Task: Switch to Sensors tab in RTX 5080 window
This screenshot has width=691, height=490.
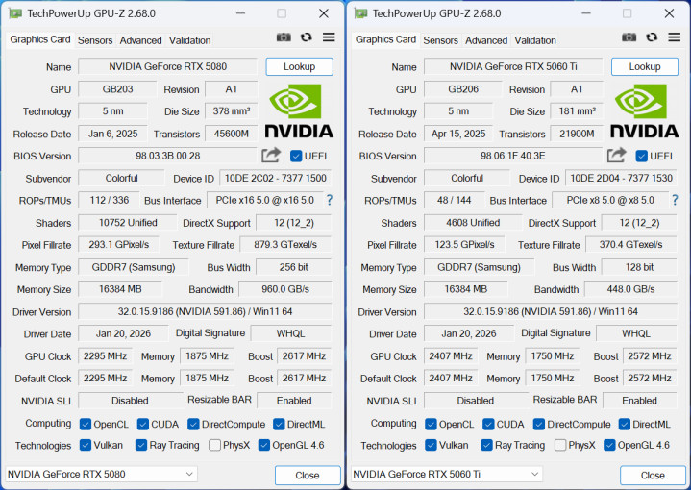Action: [x=95, y=40]
